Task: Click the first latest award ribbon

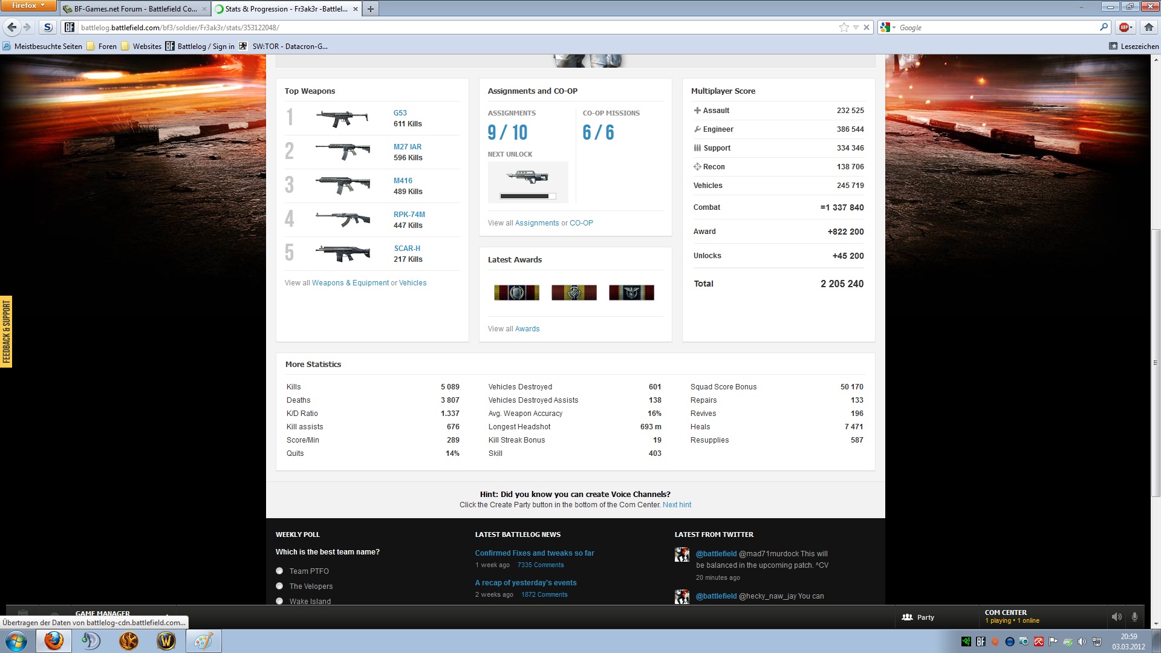Action: (x=516, y=293)
